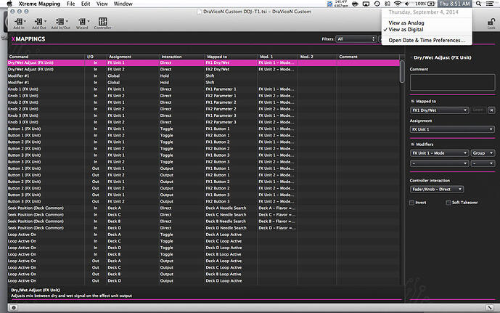Open Date & Time Preferences menu item
The height and width of the screenshot is (313, 500).
[x=427, y=40]
